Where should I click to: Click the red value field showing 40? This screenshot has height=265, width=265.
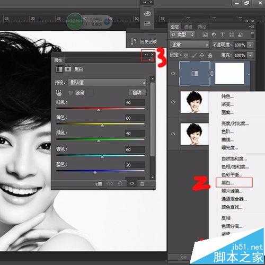(135, 102)
